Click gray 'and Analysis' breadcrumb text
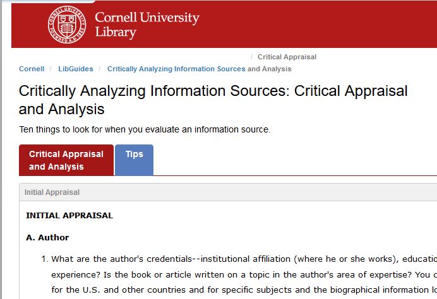437x299 pixels. point(269,69)
